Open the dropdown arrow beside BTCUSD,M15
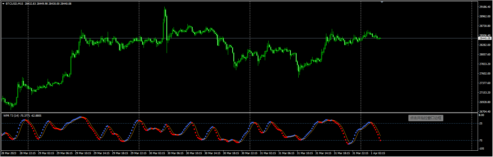The image size is (493, 157). tap(3, 4)
